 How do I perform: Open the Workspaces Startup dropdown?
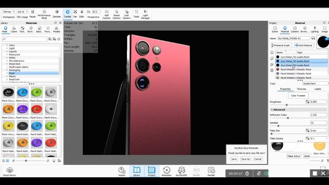[8, 12]
